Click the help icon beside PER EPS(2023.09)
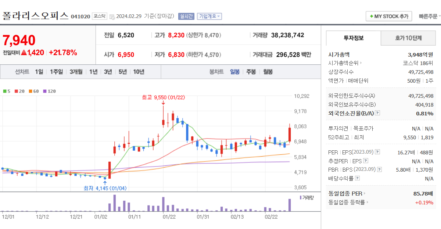The image size is (441, 229). click(x=377, y=152)
